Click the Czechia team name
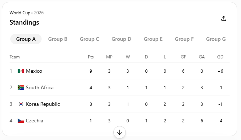Screen dimensions: 241x140 coord(35,121)
